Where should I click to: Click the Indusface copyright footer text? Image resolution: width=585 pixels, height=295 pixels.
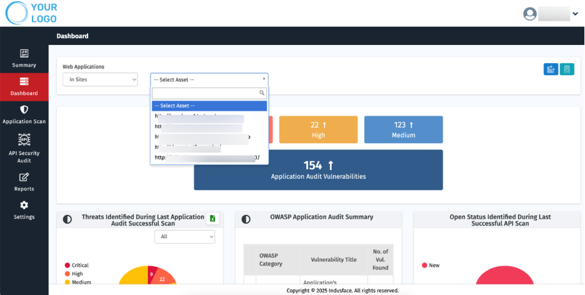pos(342,291)
